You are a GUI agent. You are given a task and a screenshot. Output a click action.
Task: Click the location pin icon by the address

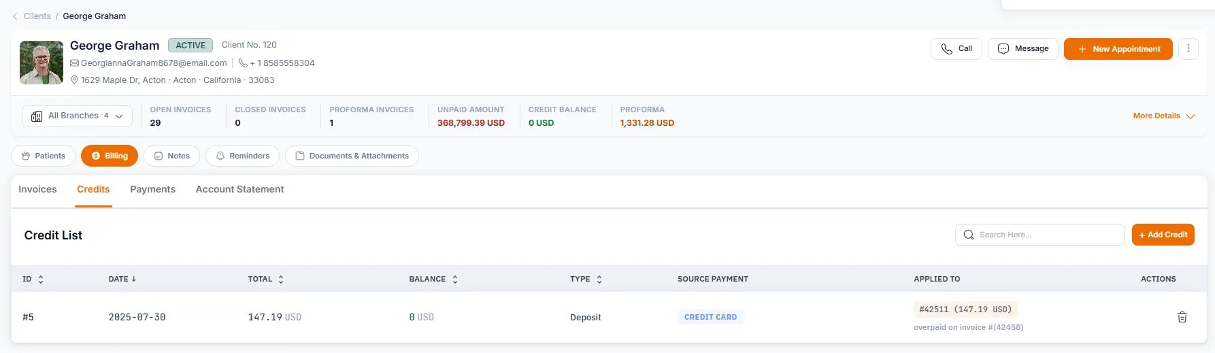click(x=75, y=80)
